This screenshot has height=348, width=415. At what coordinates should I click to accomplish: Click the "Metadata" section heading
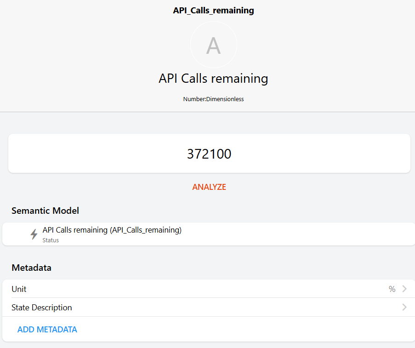pyautogui.click(x=31, y=268)
